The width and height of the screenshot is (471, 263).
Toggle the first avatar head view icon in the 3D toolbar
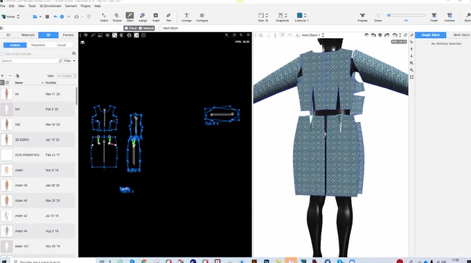[366, 35]
